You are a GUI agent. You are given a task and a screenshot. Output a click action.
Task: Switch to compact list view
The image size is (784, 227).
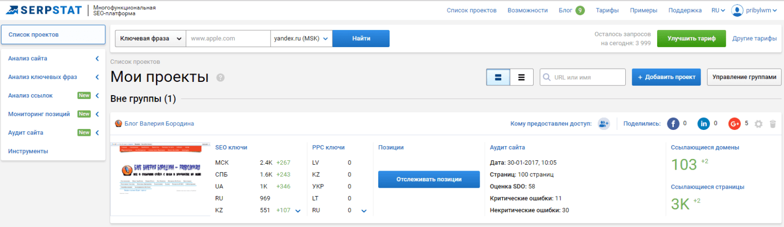[x=521, y=77]
